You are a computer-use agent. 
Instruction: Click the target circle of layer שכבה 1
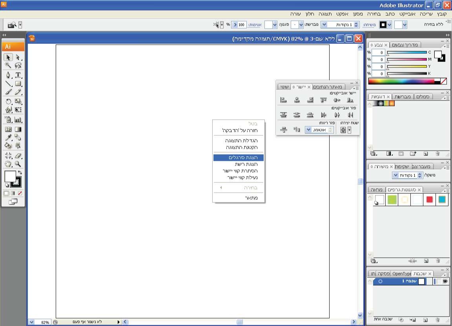tap(380, 282)
